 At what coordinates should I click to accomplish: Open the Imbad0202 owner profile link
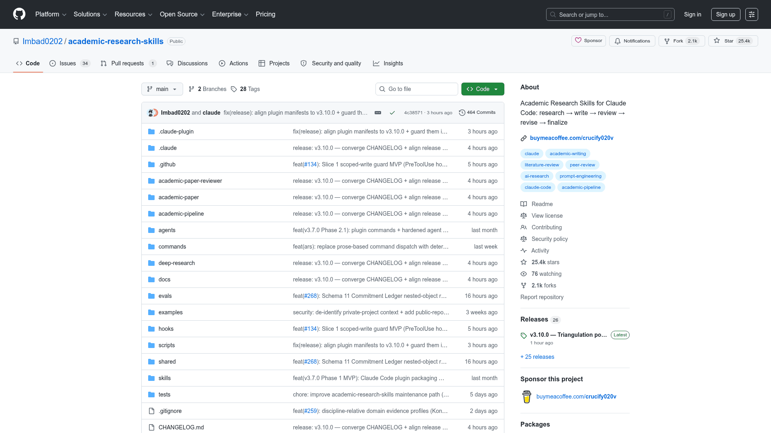(x=43, y=41)
